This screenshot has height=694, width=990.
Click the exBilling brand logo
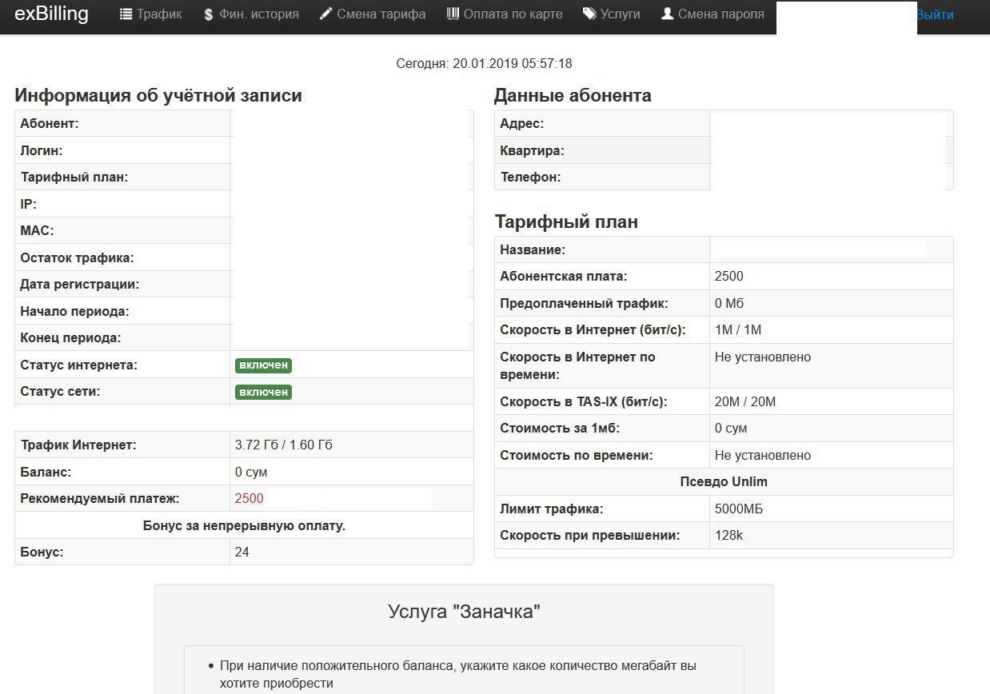click(x=52, y=14)
